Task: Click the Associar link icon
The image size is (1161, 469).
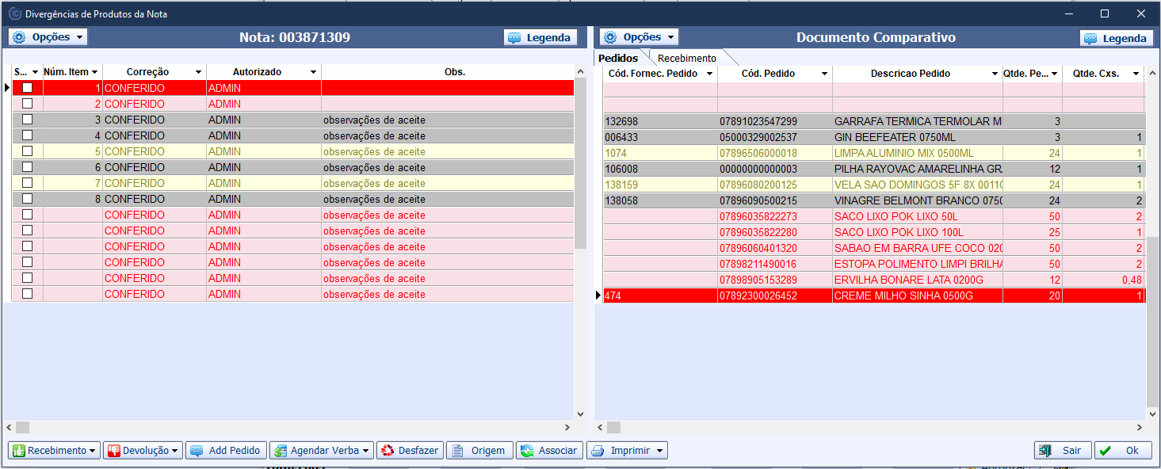Action: click(526, 451)
